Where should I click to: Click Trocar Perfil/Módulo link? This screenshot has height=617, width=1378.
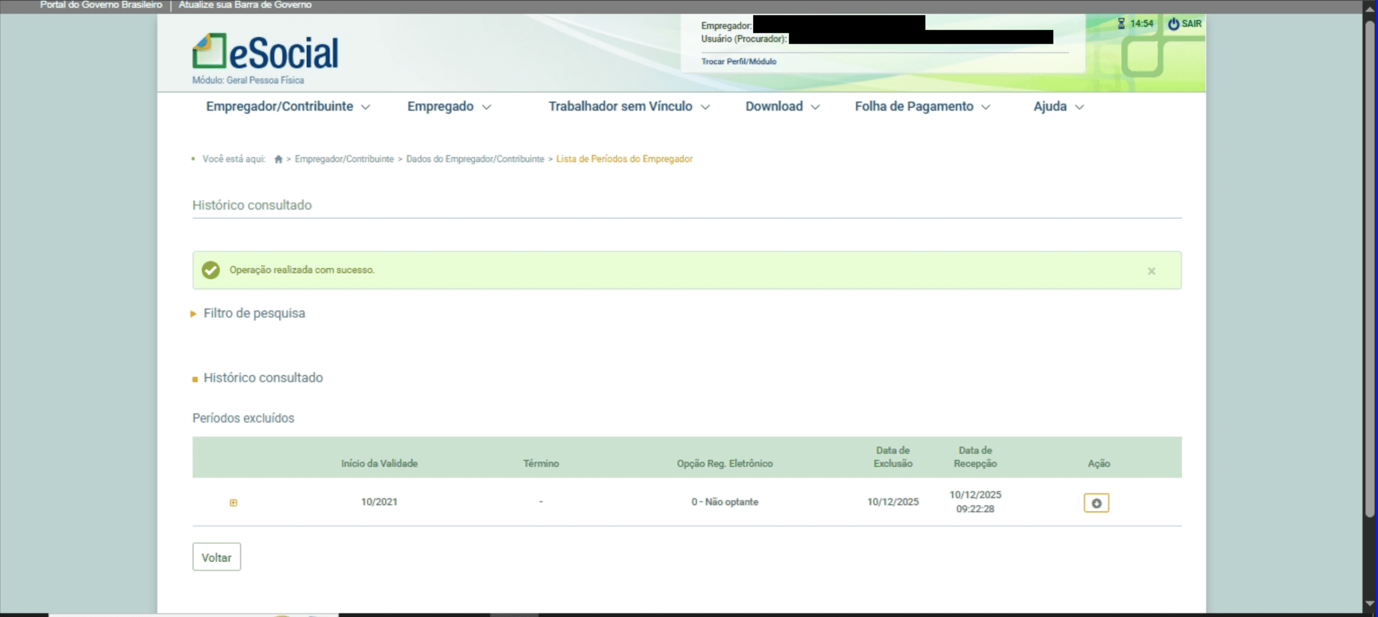(738, 61)
